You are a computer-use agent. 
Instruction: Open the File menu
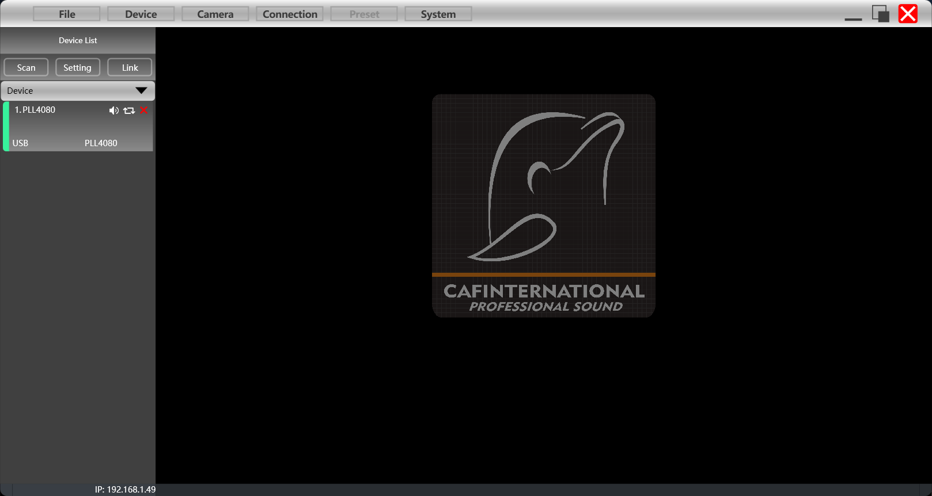tap(67, 14)
